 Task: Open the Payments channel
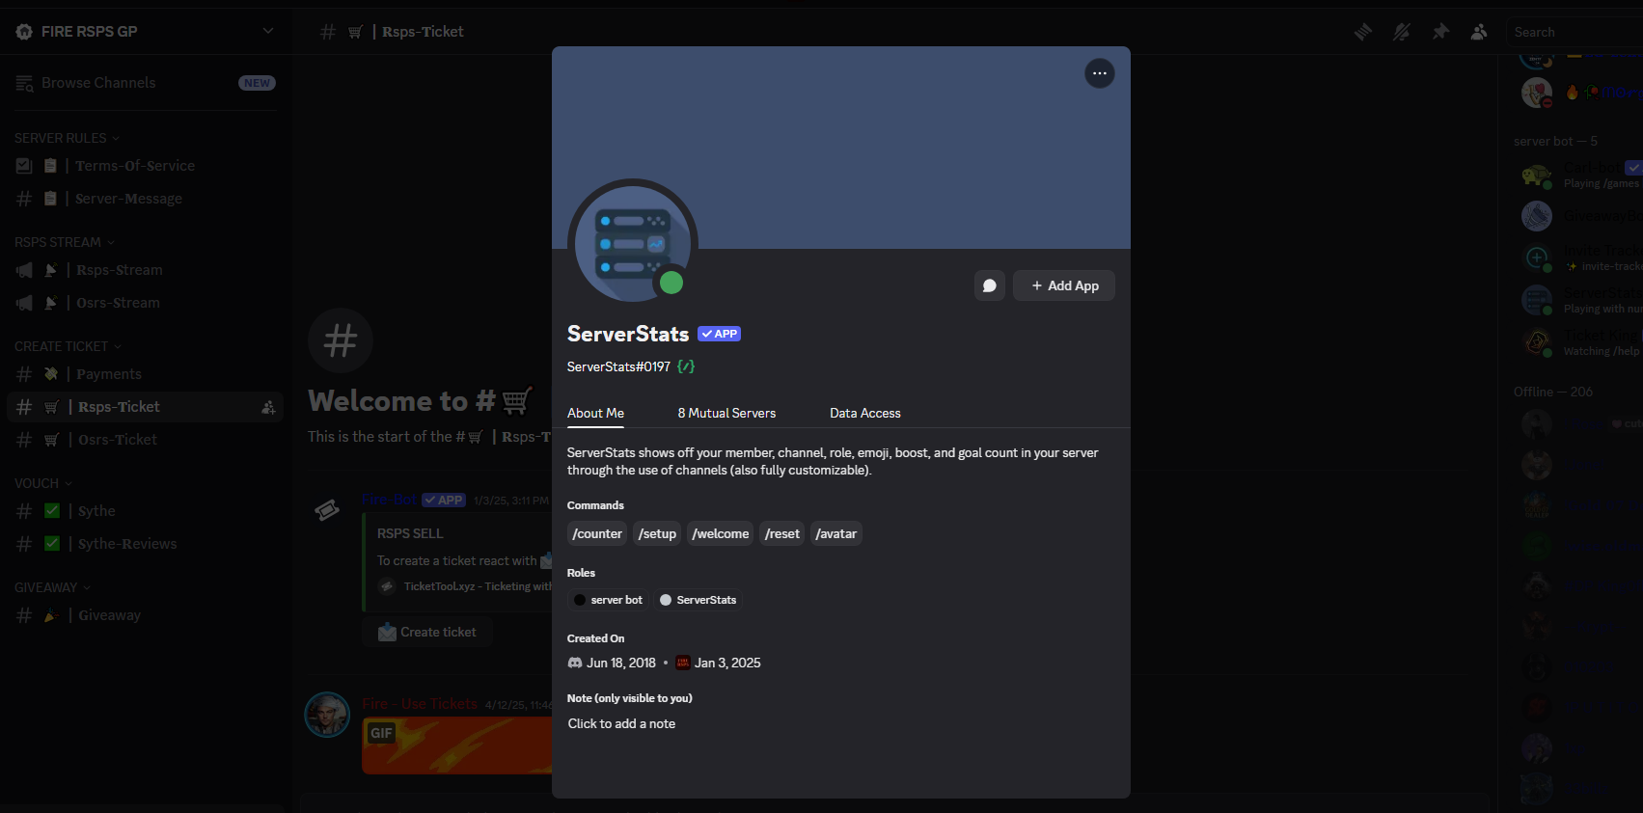point(145,374)
